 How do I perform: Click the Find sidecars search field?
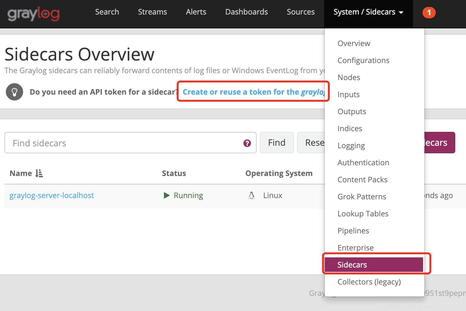(x=131, y=143)
